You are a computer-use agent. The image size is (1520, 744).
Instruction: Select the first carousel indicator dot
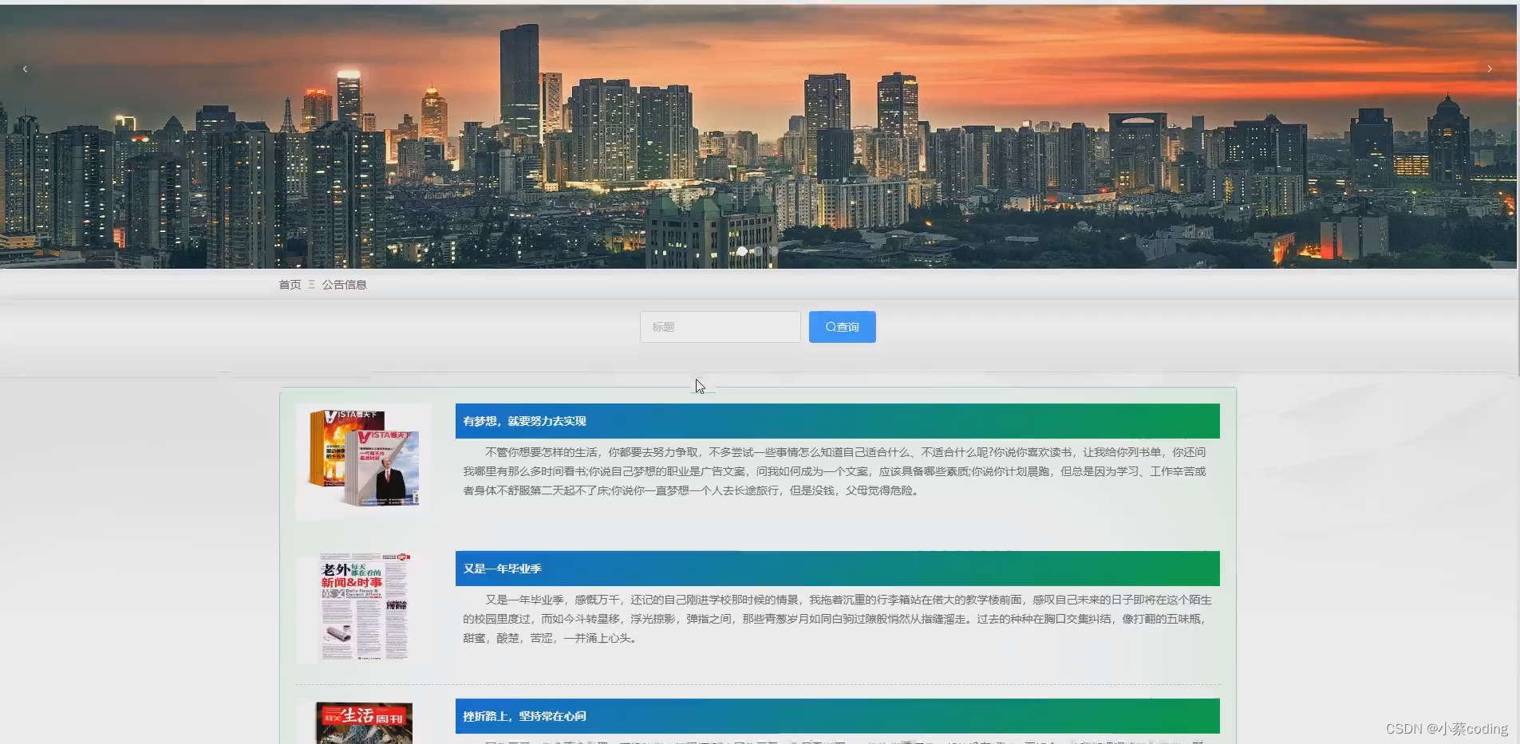pyautogui.click(x=742, y=251)
